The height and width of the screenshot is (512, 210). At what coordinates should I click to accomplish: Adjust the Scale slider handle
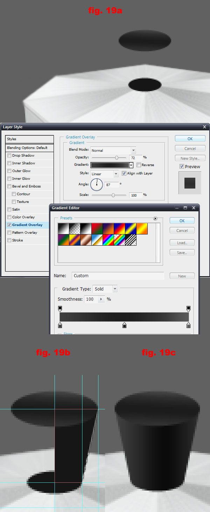click(113, 195)
